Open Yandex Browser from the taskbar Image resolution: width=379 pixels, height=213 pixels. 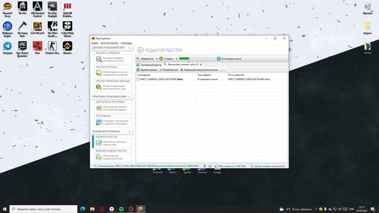pos(112,209)
